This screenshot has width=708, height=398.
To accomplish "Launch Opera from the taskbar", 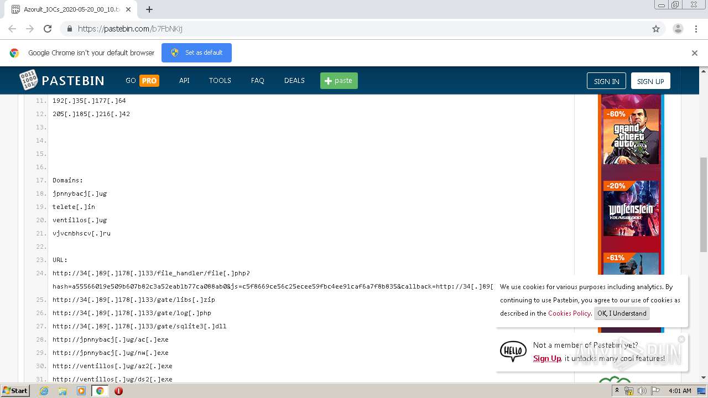I will [118, 391].
